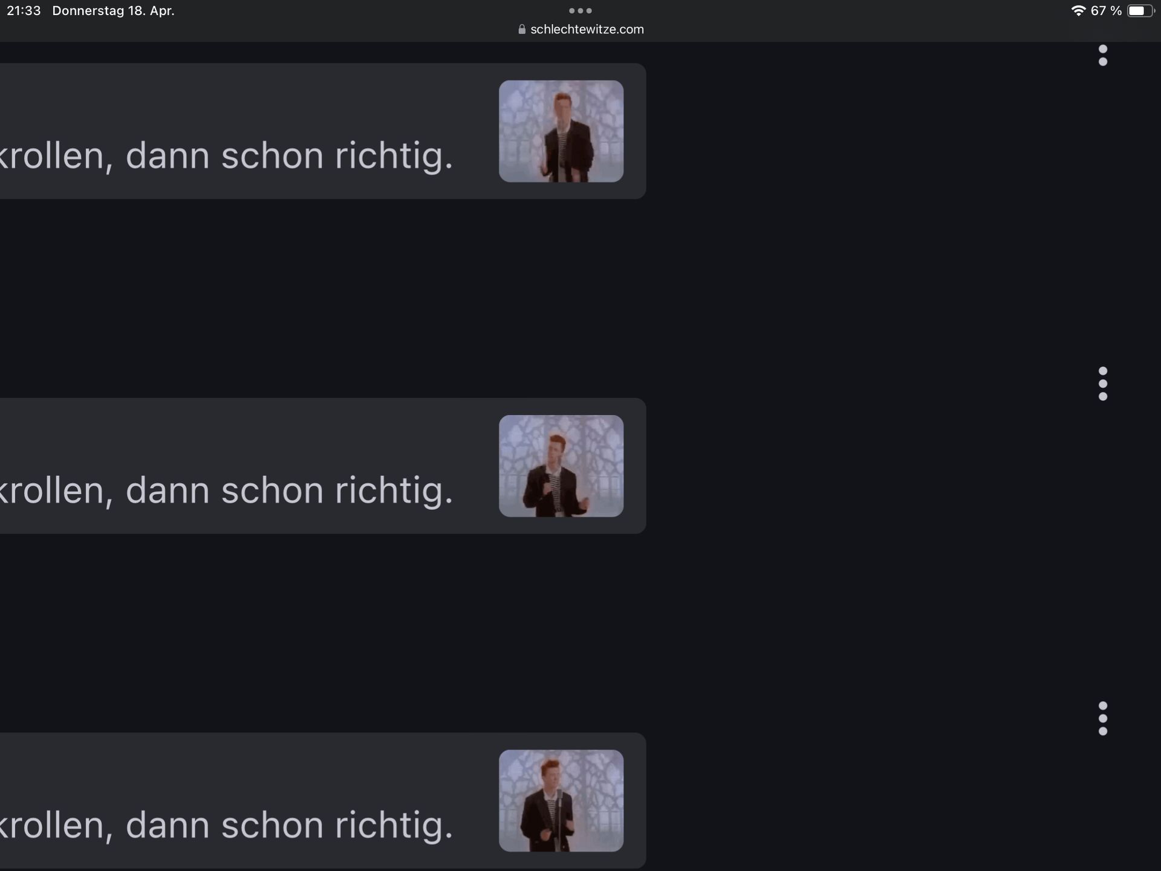Click the word 'krollen,' in the first card
Image resolution: width=1161 pixels, height=871 pixels.
coord(56,156)
